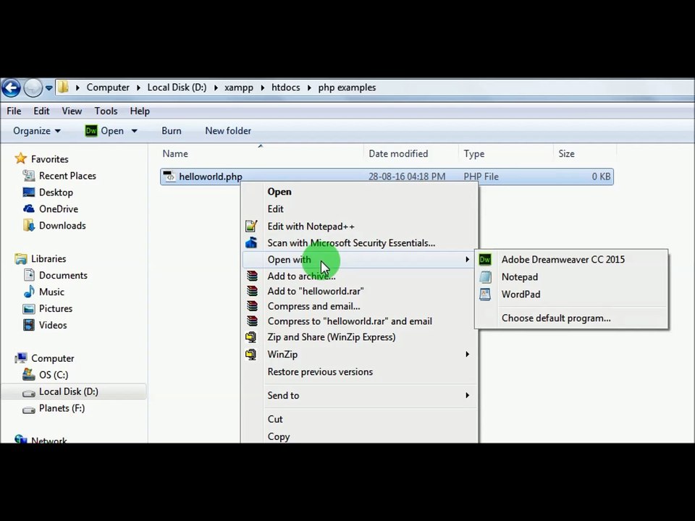Image resolution: width=695 pixels, height=521 pixels.
Task: Open the Organize dropdown menu
Action: [37, 131]
